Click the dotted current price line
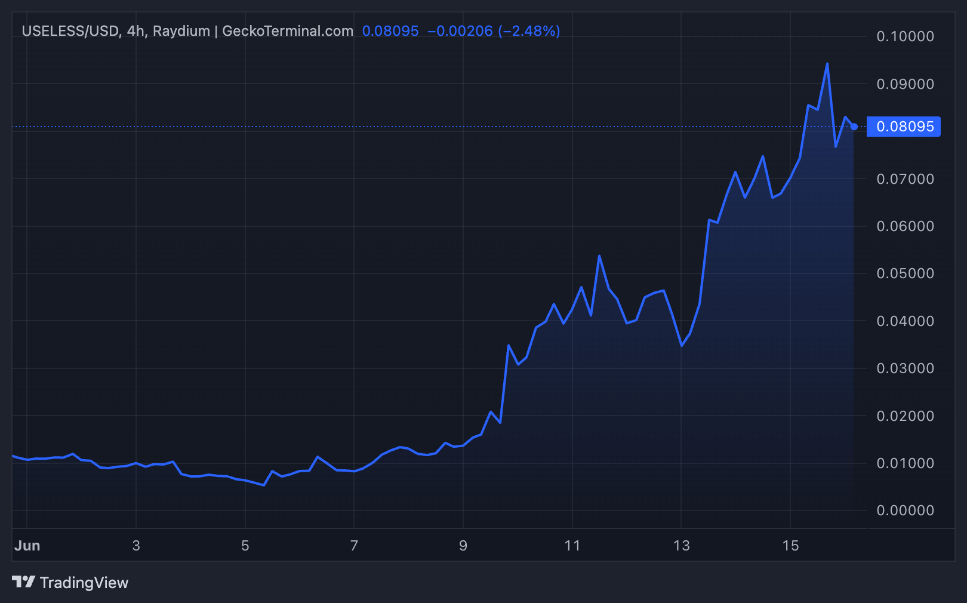967x603 pixels. (418, 127)
